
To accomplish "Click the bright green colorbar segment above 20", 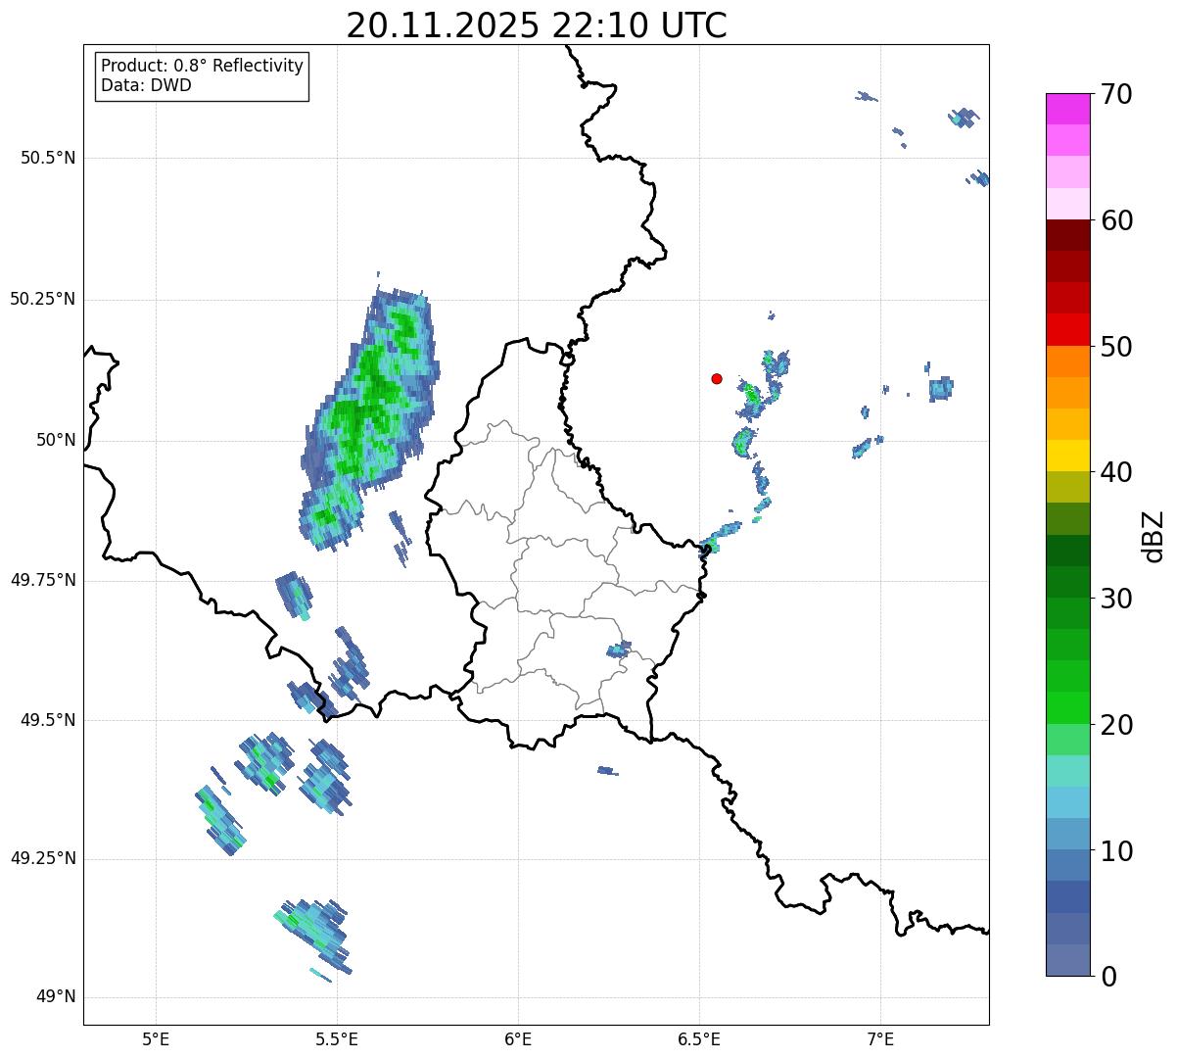I will 1068,708.
